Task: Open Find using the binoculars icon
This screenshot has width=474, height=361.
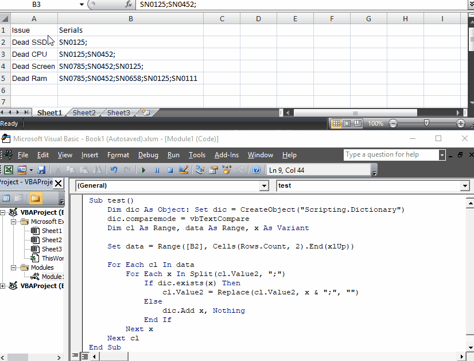Action: point(98,170)
